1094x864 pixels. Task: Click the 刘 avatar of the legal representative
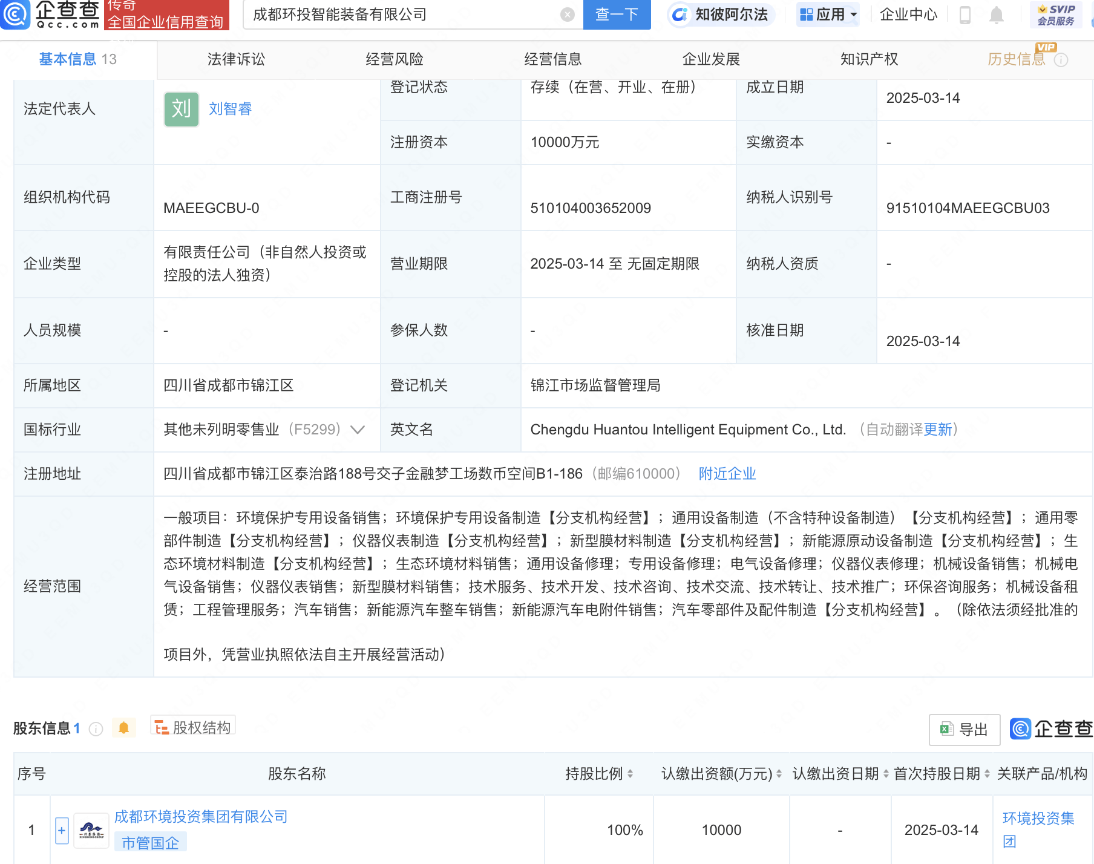click(182, 109)
